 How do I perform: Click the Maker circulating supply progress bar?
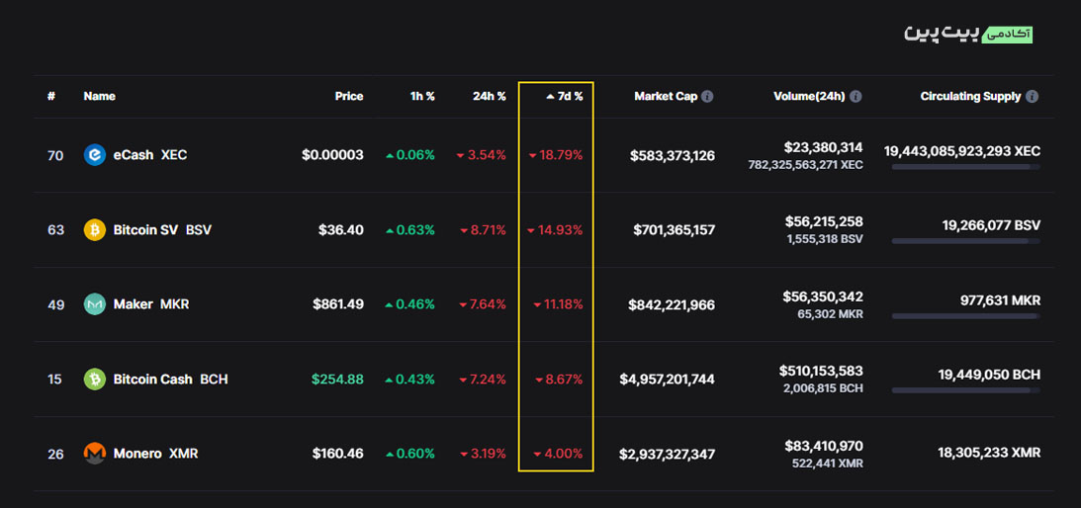966,315
